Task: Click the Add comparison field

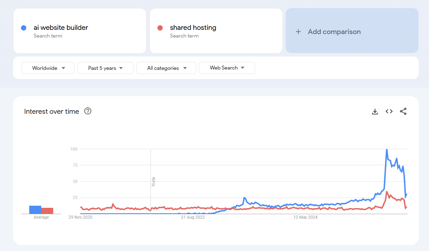Action: tap(352, 32)
